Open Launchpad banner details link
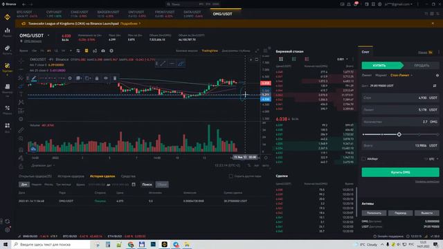Image resolution: width=443 pixels, height=249 pixels. pyautogui.click(x=130, y=24)
